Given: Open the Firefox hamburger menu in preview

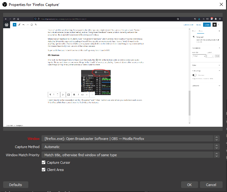Looking at the screenshot, I should point(220,19).
